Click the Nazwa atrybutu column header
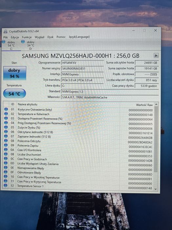This screenshot has height=230, width=172. click(68, 104)
